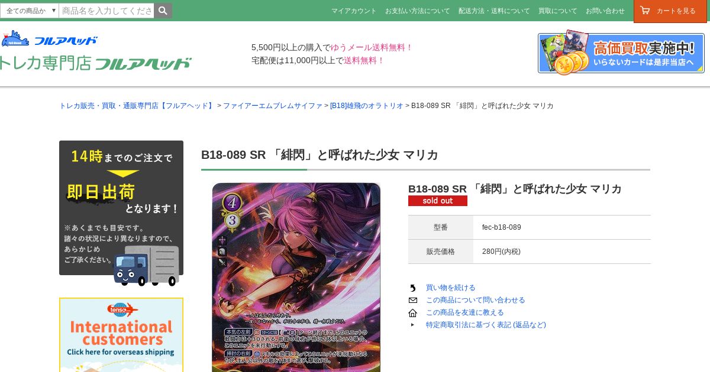Open the International customers tenso banner
The image size is (710, 372).
pyautogui.click(x=121, y=335)
